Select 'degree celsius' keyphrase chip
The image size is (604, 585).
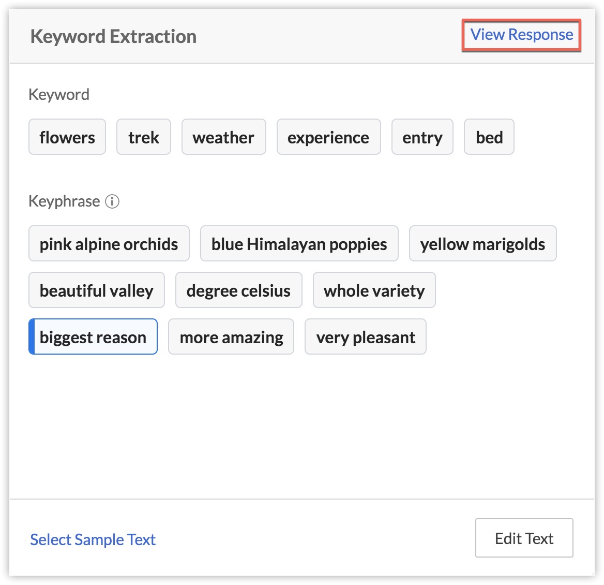point(239,290)
